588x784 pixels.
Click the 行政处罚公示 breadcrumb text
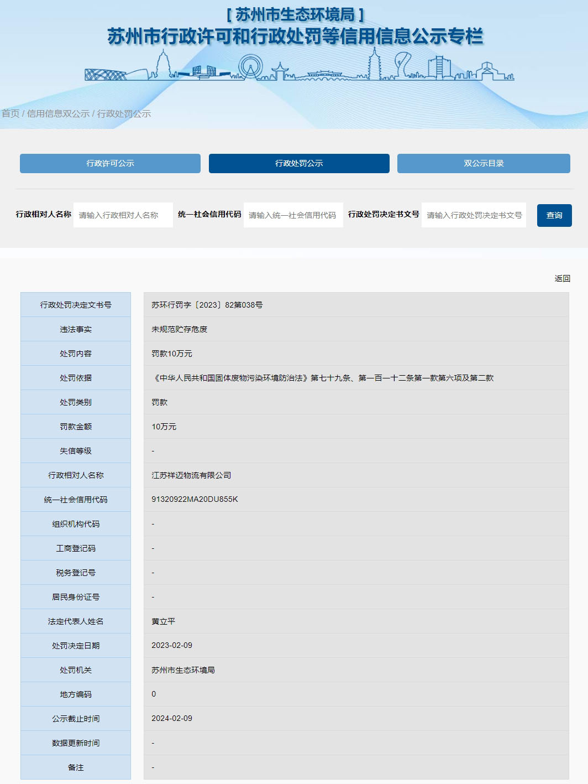124,113
